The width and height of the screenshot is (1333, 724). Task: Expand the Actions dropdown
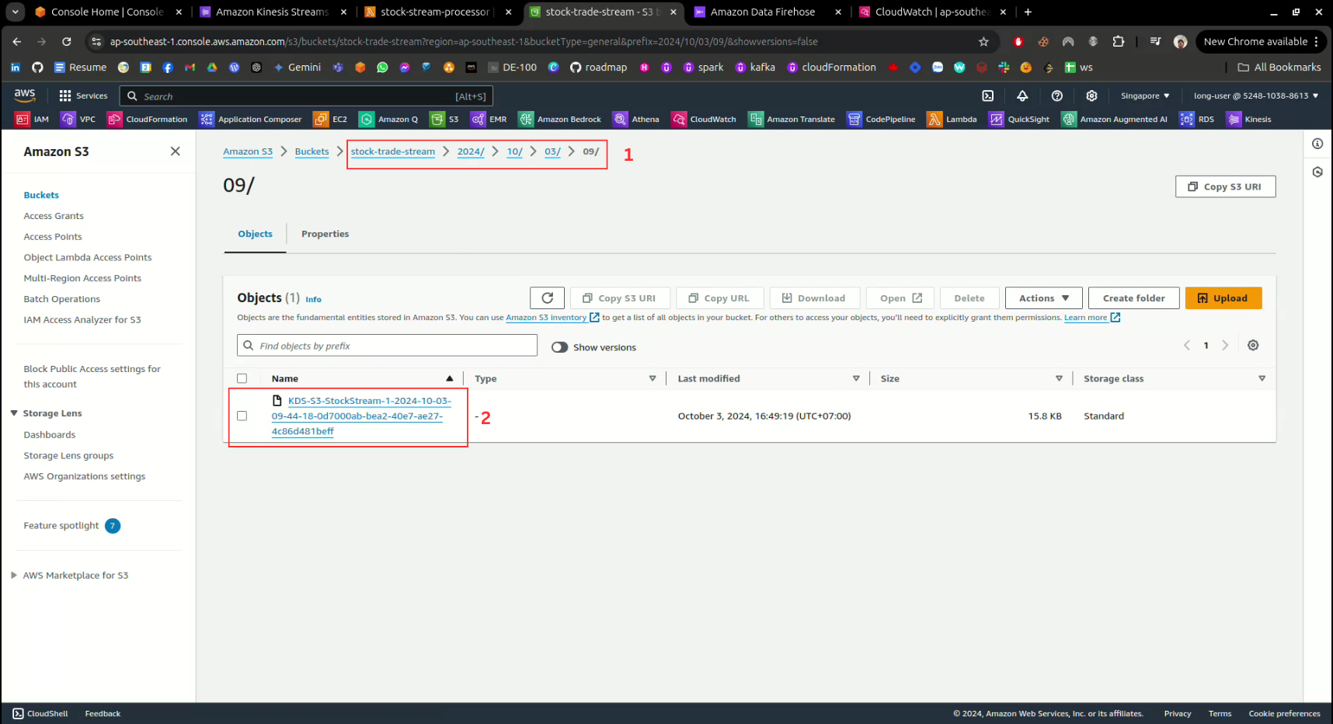[1043, 298]
